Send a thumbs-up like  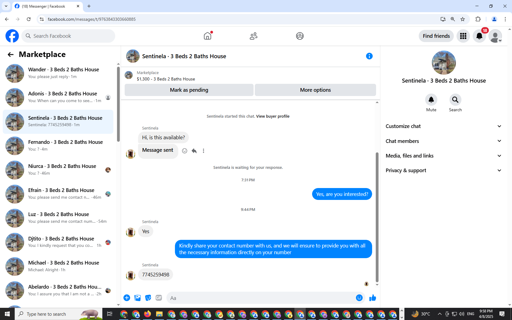(373, 298)
